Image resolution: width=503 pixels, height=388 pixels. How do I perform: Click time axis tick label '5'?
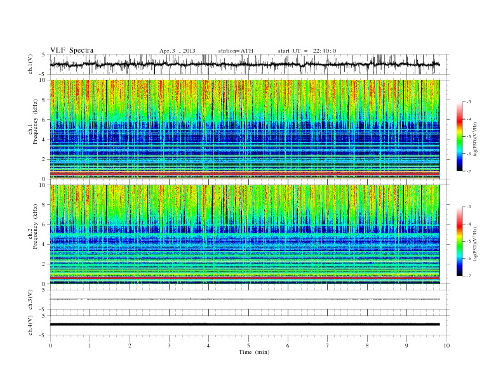tap(248, 346)
